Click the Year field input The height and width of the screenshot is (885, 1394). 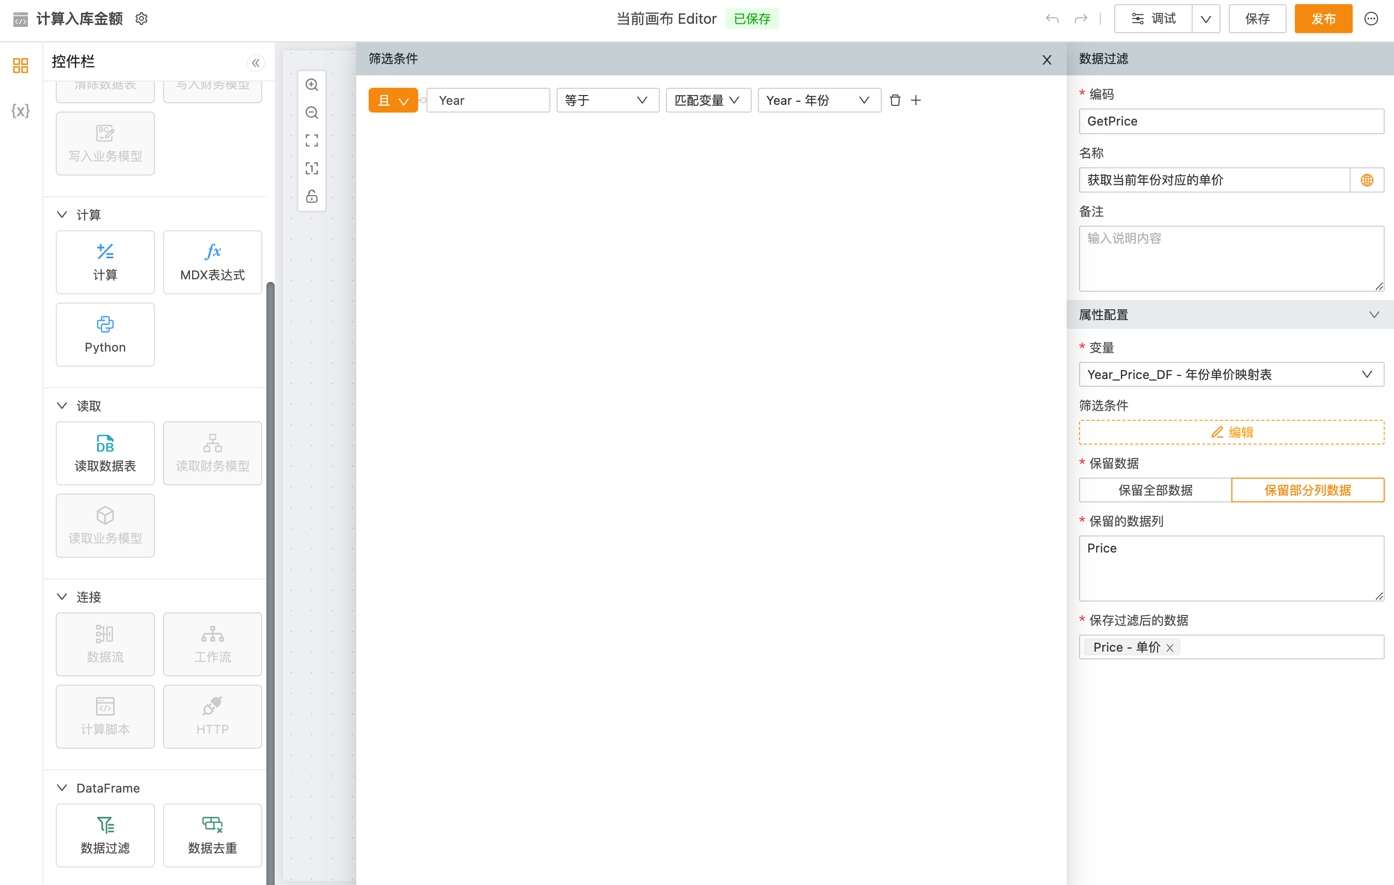(488, 100)
